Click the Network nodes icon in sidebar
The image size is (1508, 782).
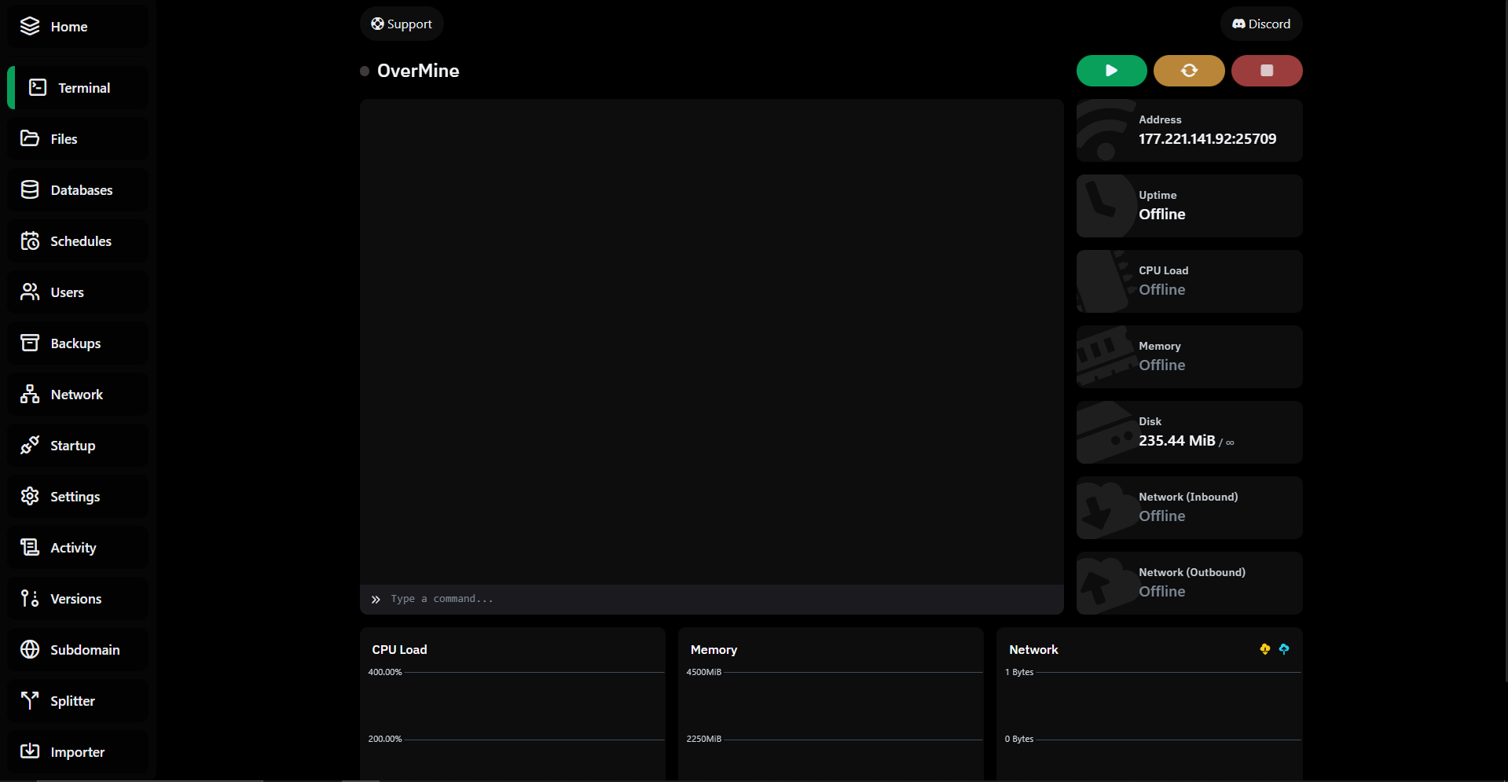[x=30, y=394]
